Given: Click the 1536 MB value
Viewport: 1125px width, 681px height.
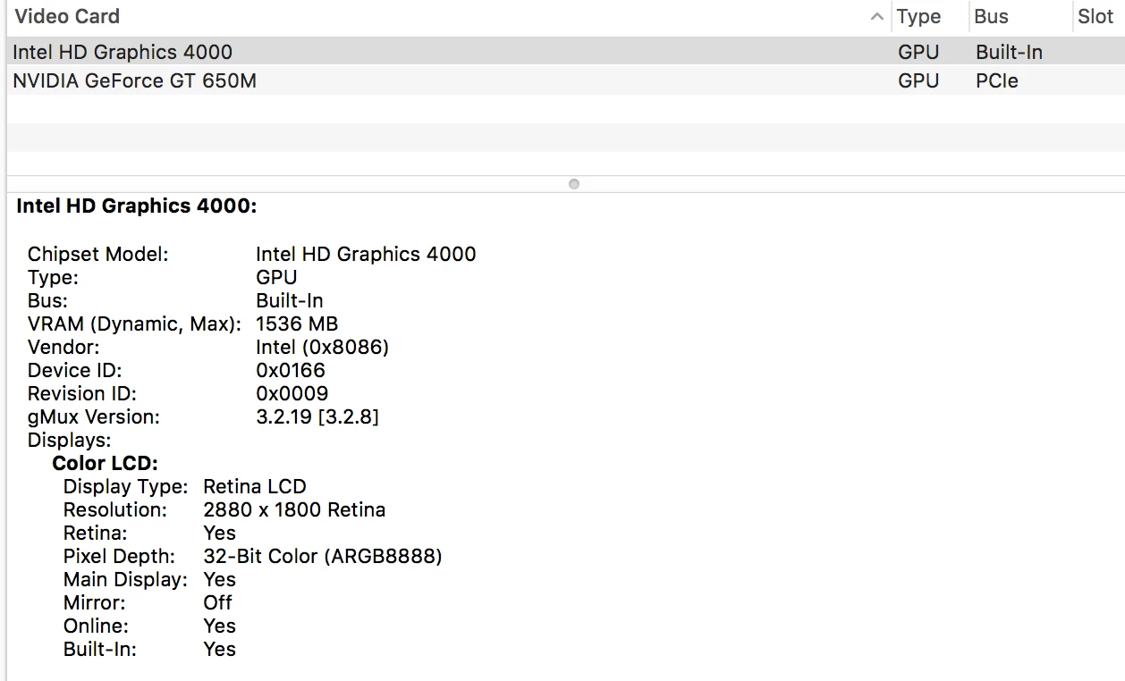Looking at the screenshot, I should click(297, 324).
